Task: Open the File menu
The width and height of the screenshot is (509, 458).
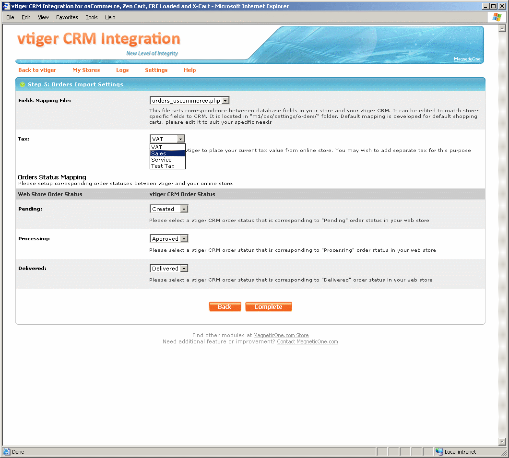Action: [10, 17]
